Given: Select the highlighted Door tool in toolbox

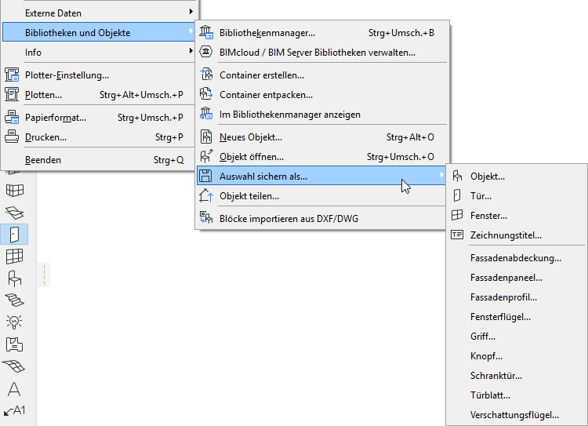Looking at the screenshot, I should click(x=14, y=235).
